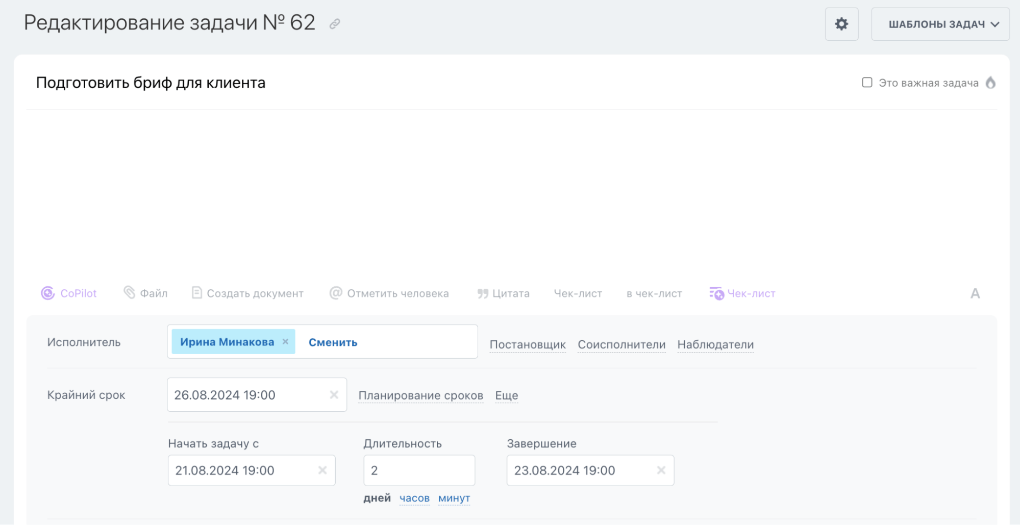The image size is (1020, 525).
Task: Copy the task link icon next to the title
Action: pyautogui.click(x=335, y=23)
